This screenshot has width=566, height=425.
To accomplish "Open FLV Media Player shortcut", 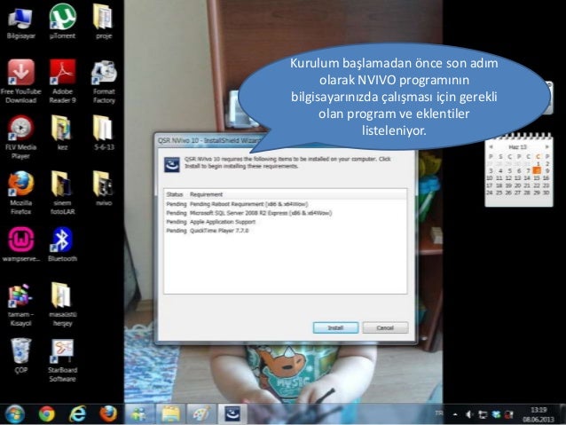I will tap(20, 138).
